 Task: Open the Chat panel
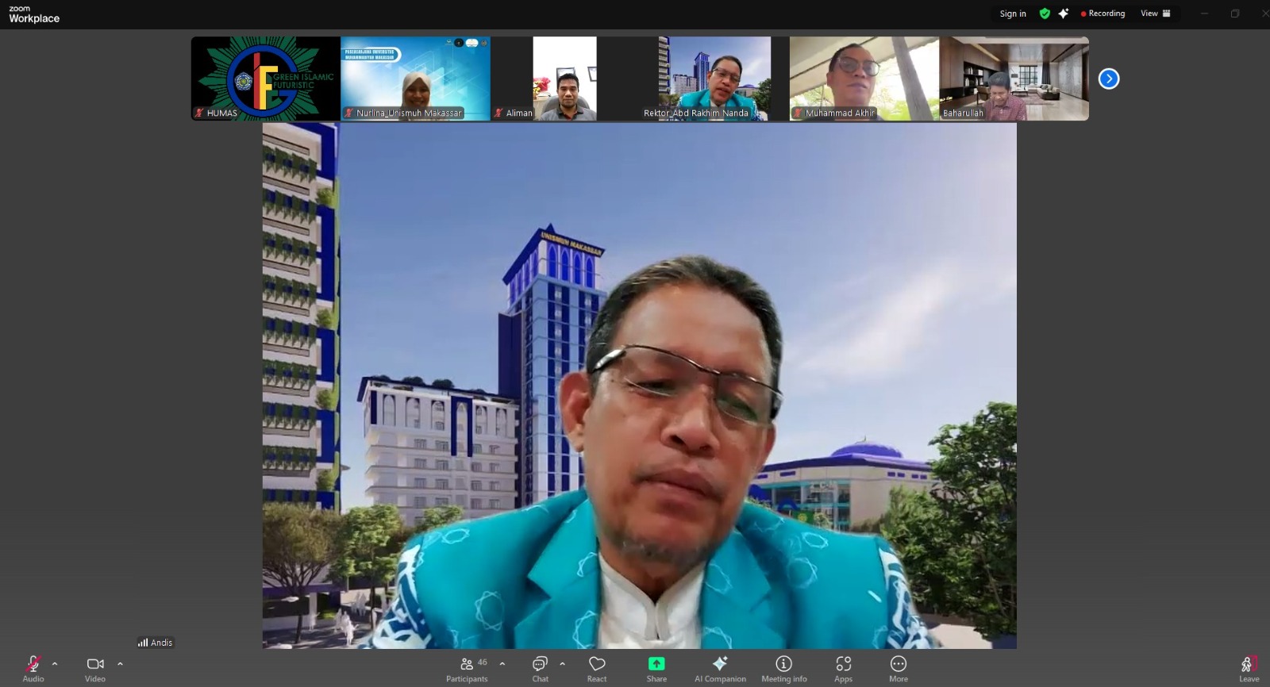click(x=540, y=669)
